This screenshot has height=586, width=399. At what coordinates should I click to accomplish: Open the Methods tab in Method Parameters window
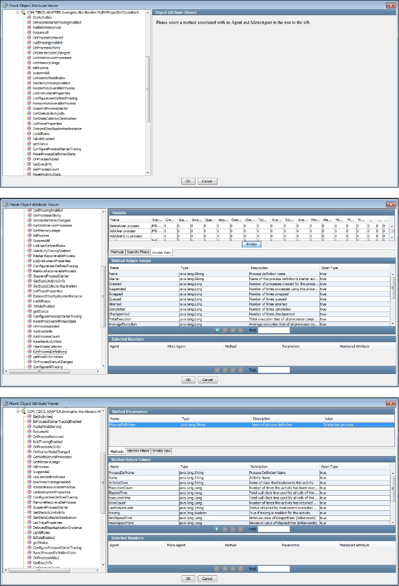pos(117,451)
